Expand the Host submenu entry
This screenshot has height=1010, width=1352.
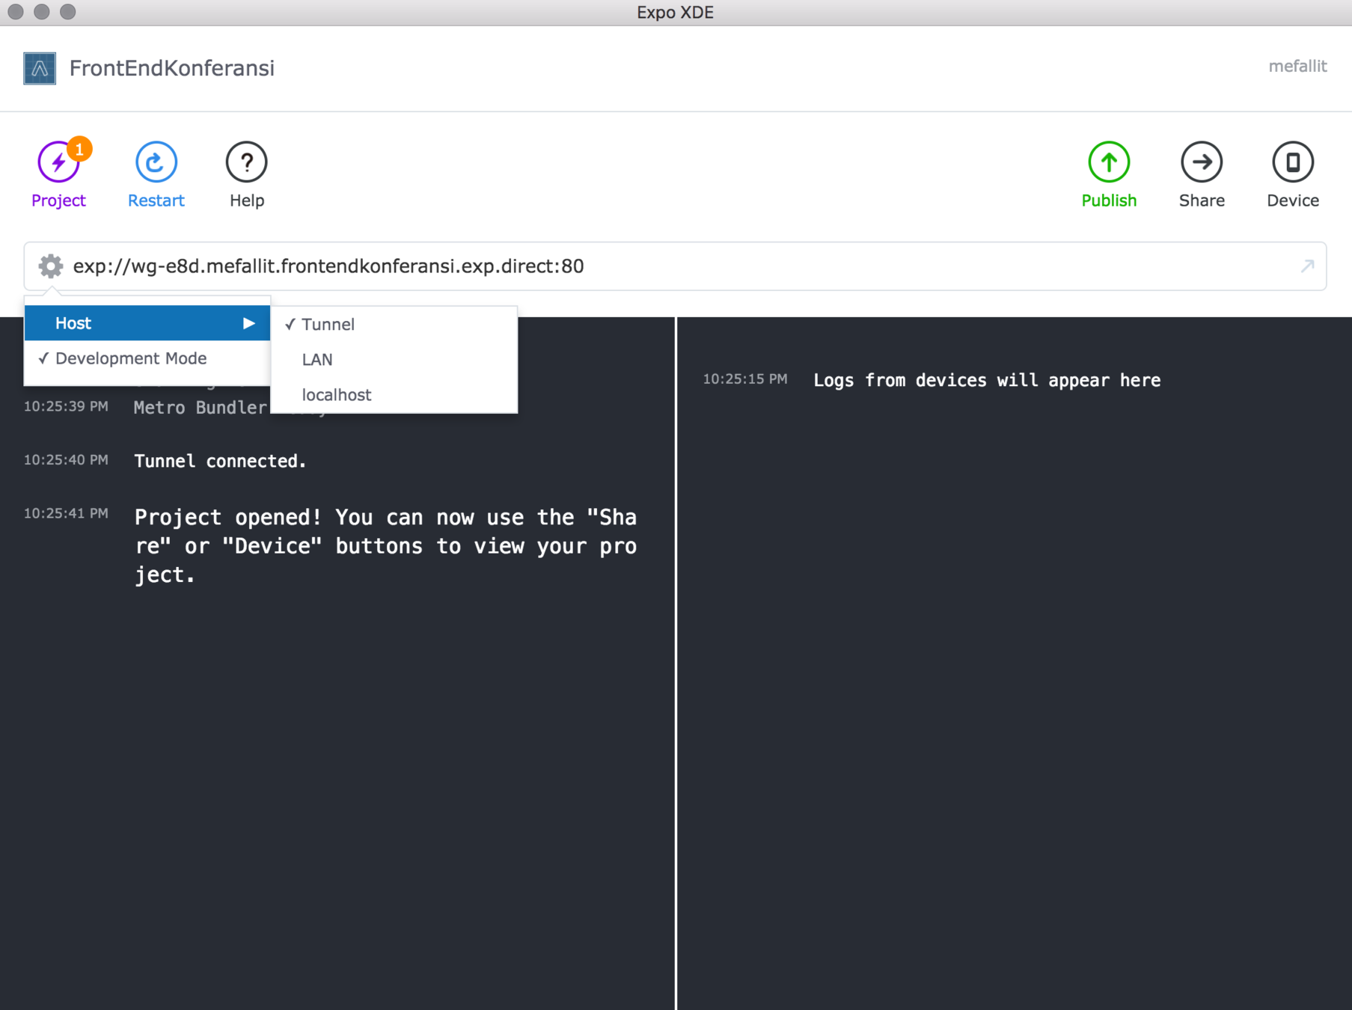[x=147, y=323]
